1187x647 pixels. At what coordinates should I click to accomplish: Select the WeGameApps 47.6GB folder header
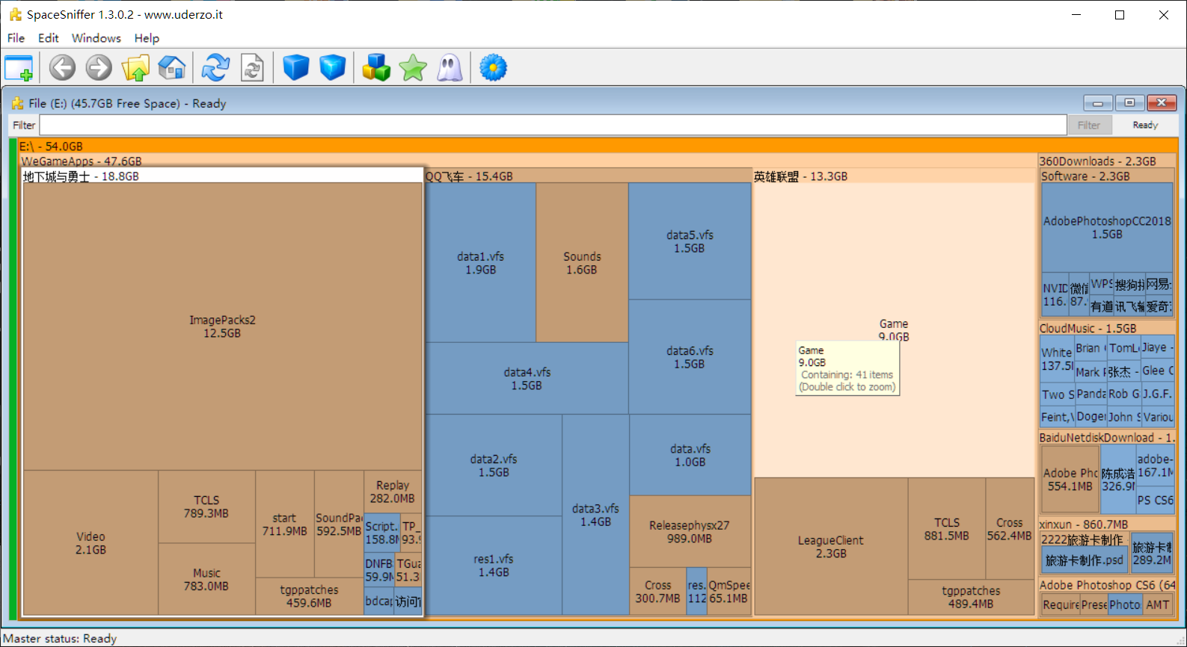[528, 161]
